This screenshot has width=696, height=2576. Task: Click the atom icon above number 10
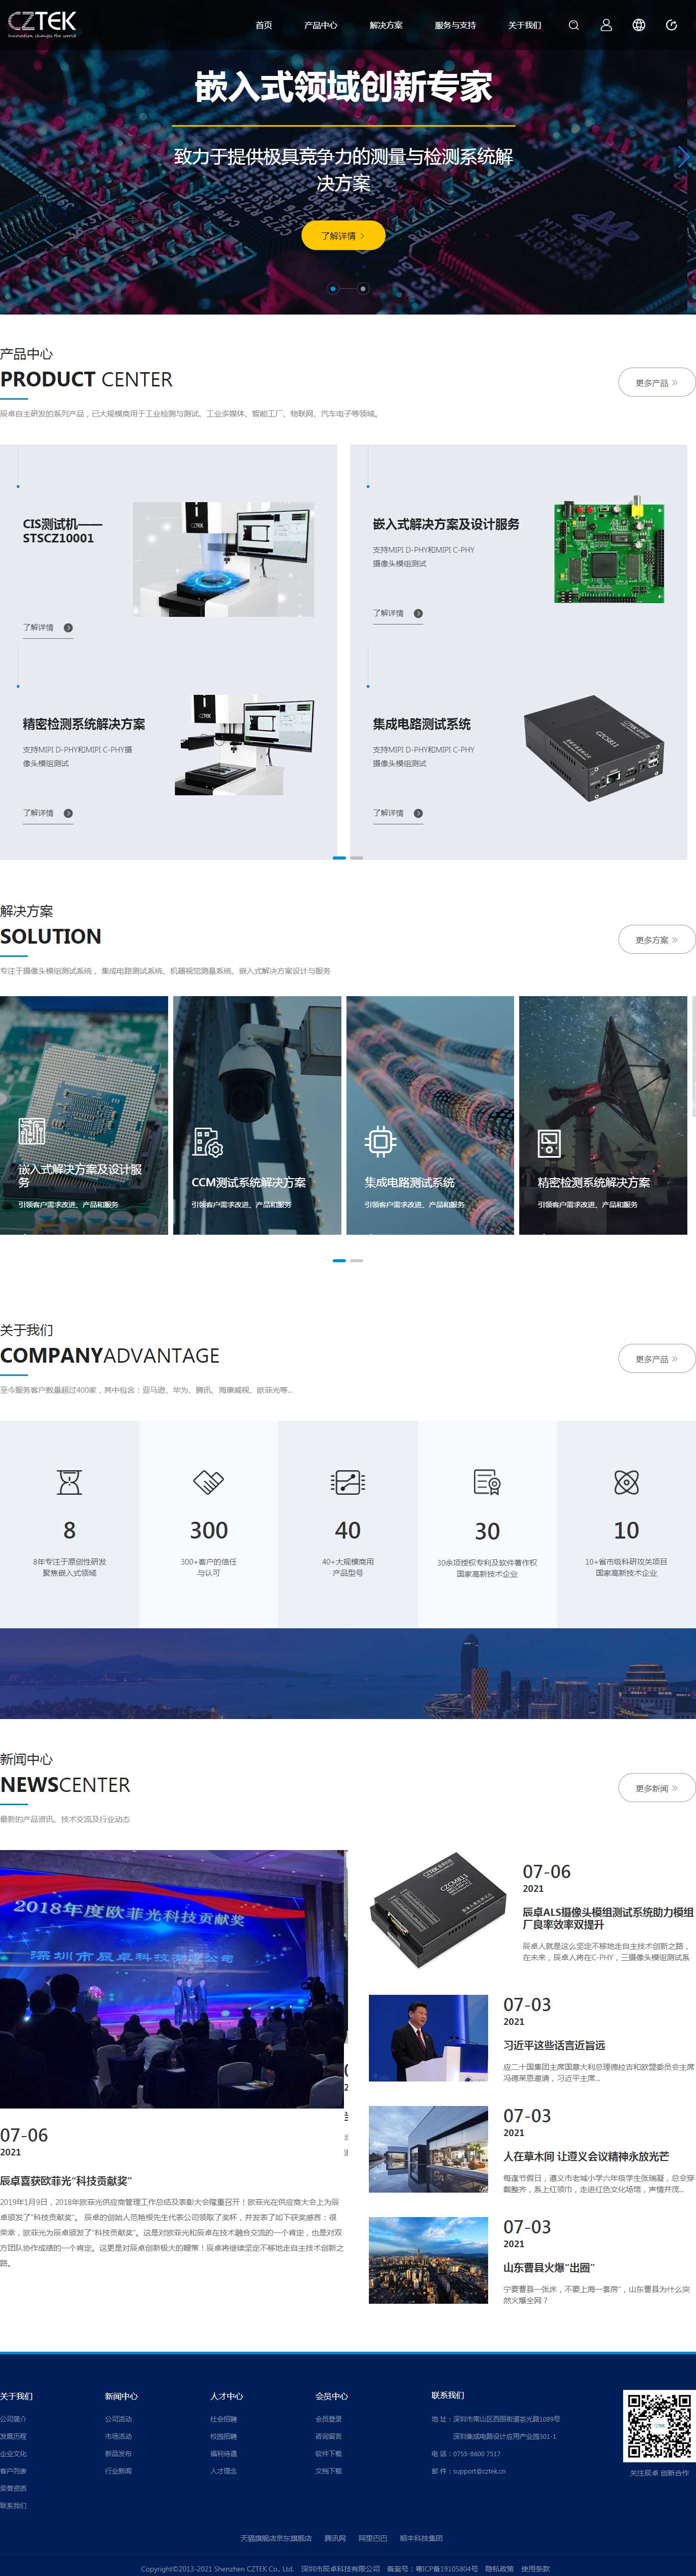626,1482
